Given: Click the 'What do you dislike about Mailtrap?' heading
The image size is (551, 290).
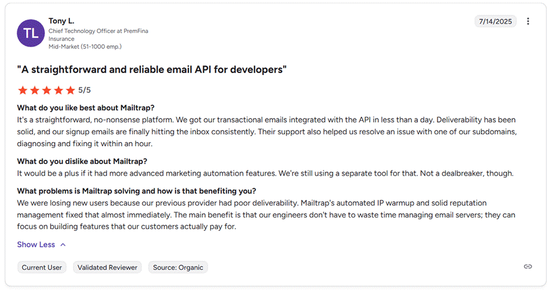Looking at the screenshot, I should [82, 162].
